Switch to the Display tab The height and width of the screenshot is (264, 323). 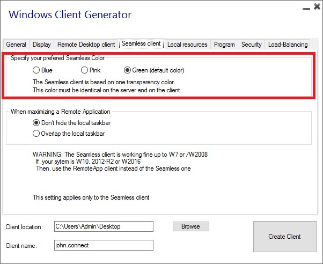41,45
